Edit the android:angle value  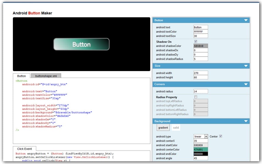[201, 158]
